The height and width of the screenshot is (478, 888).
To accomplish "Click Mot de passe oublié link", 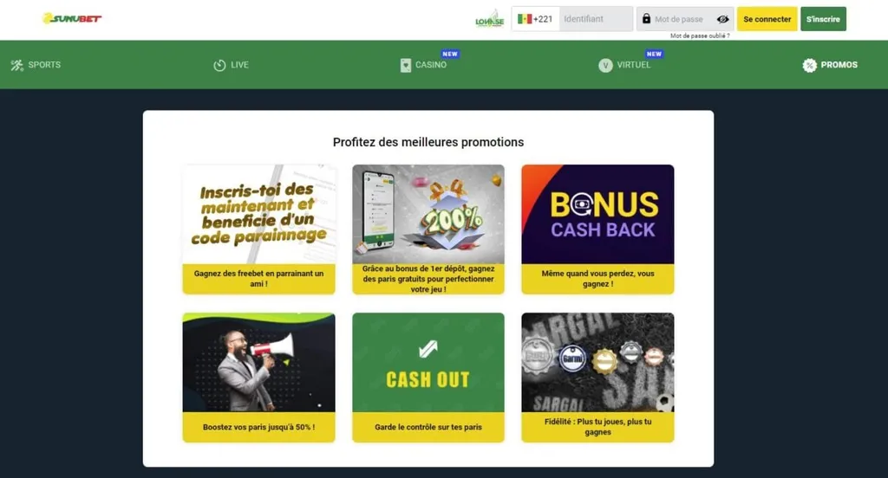I will pyautogui.click(x=700, y=36).
